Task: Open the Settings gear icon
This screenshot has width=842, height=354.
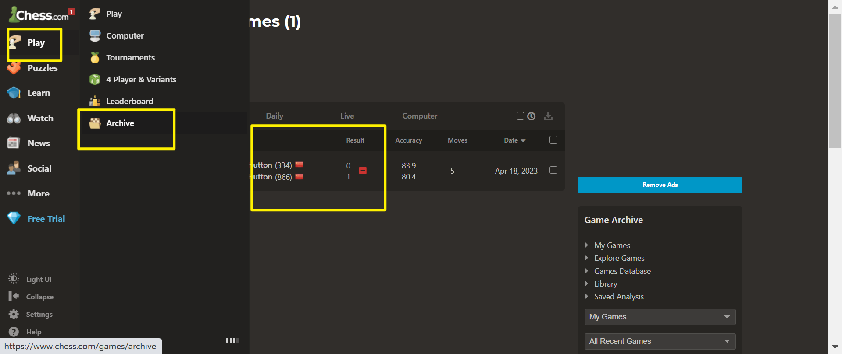Action: (14, 314)
